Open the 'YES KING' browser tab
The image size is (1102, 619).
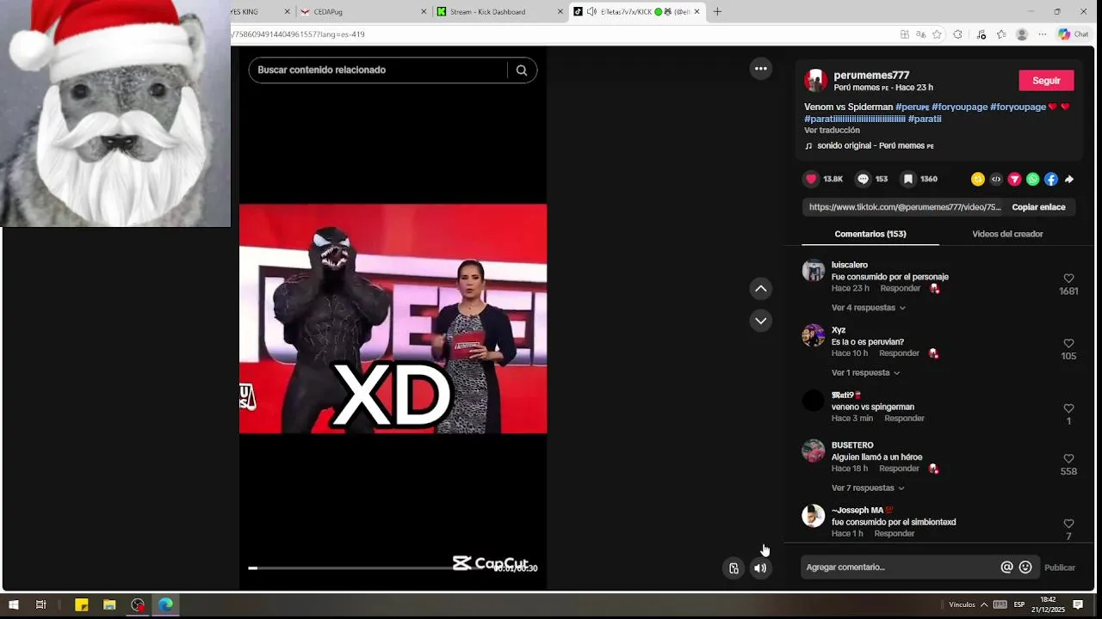click(263, 12)
